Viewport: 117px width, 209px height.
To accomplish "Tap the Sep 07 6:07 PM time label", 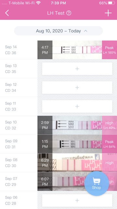I will point(45,182).
